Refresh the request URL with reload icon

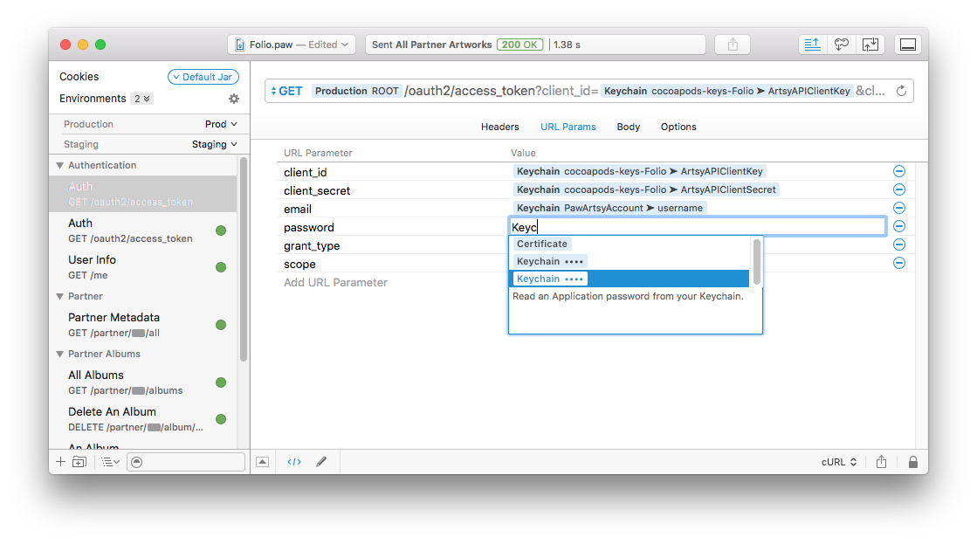(901, 91)
